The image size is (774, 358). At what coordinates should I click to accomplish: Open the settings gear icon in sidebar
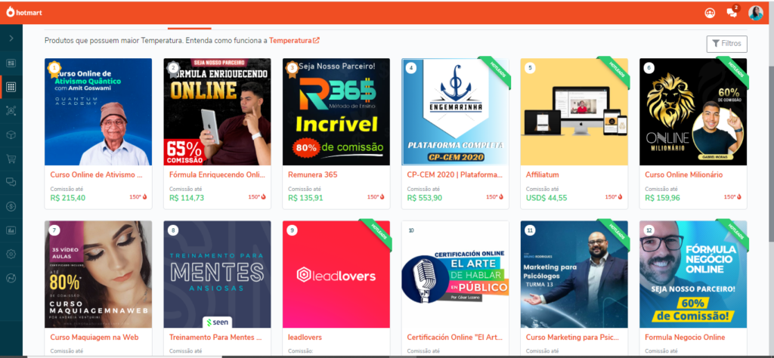11,255
